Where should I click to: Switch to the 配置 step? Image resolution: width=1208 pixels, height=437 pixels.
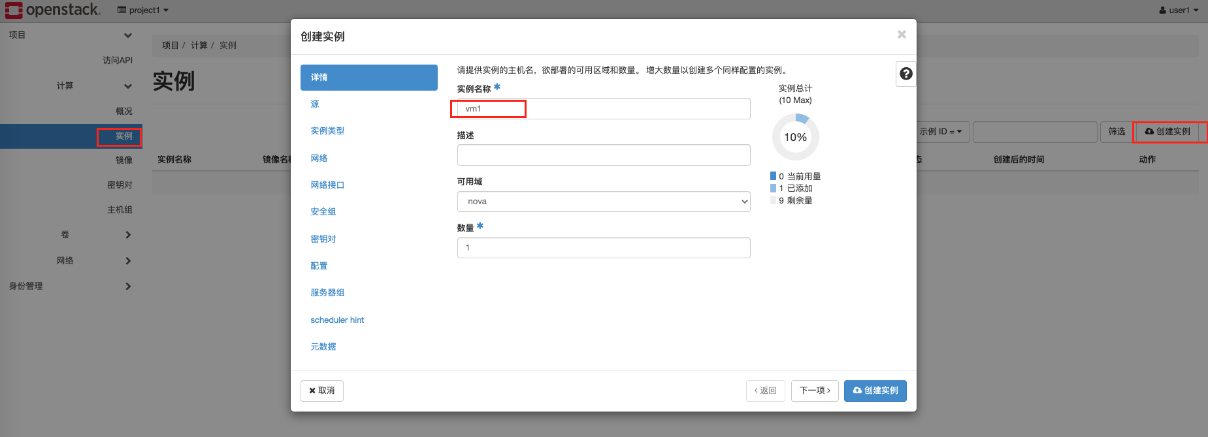[319, 265]
